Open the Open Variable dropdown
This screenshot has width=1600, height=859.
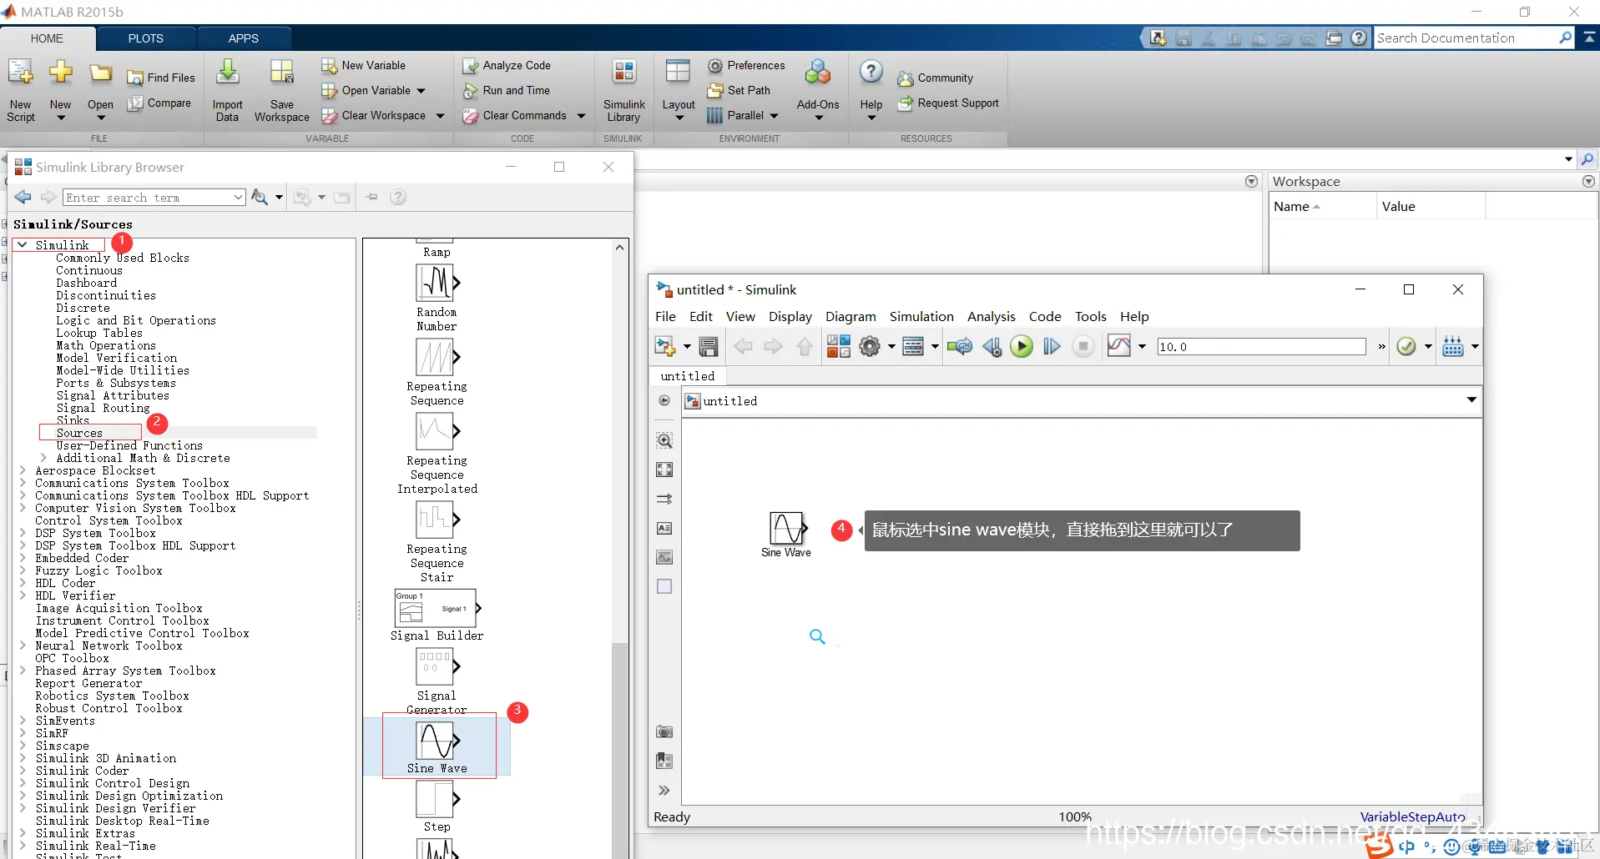pos(421,91)
